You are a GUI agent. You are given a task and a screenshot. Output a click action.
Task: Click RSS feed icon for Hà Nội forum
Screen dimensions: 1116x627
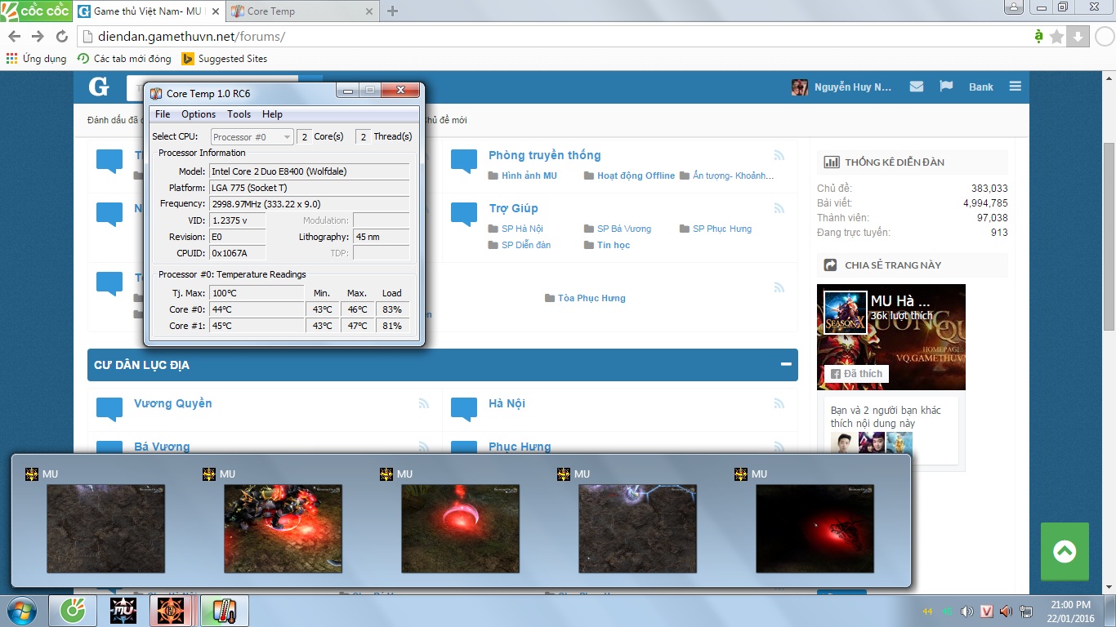779,403
